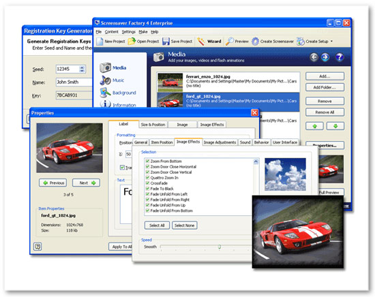Open the Image Adjustments tab

[220, 142]
